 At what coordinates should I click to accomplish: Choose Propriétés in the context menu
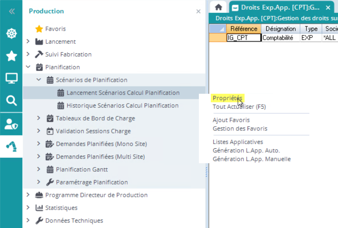[227, 98]
